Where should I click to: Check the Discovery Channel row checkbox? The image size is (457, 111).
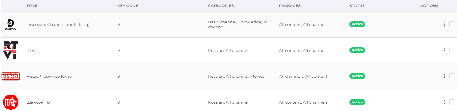click(x=452, y=24)
